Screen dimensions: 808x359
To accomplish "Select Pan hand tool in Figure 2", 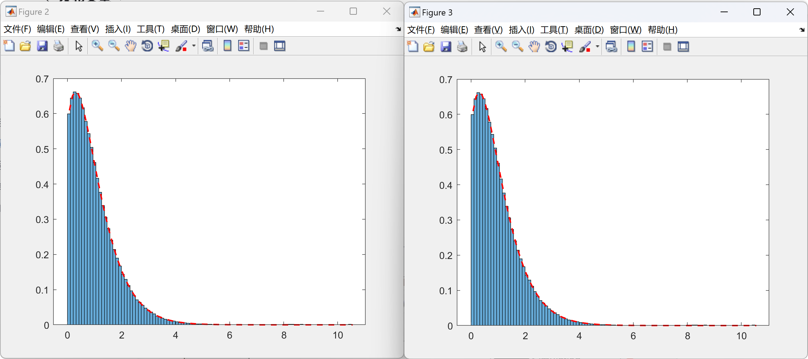I will 131,46.
